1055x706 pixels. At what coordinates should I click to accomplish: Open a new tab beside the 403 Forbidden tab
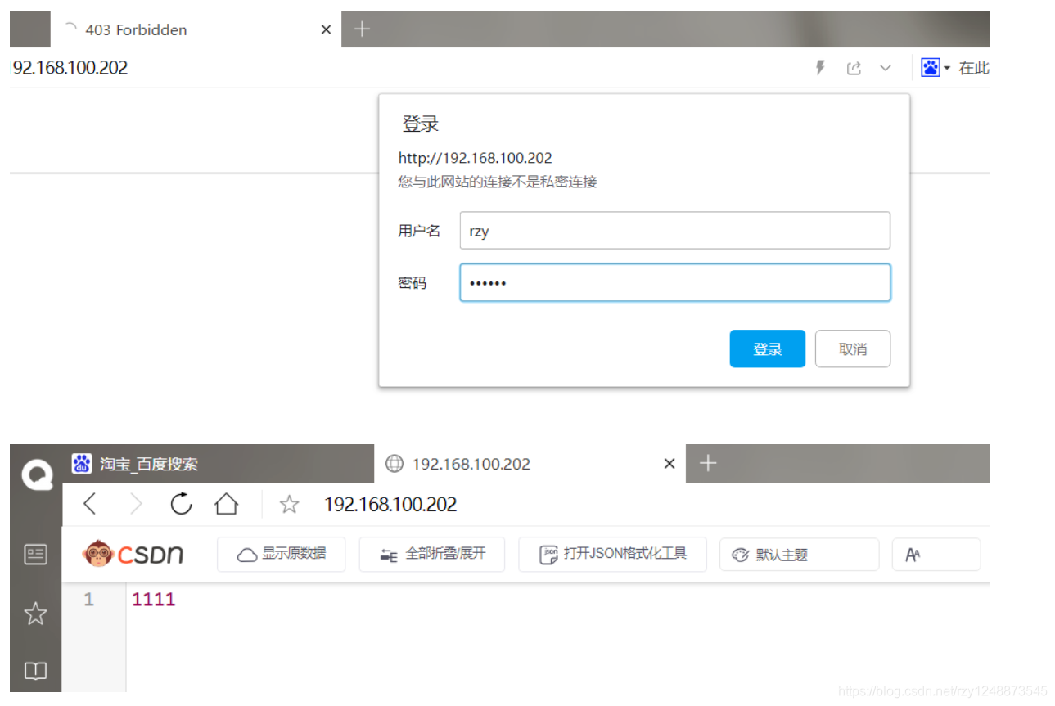pos(362,29)
